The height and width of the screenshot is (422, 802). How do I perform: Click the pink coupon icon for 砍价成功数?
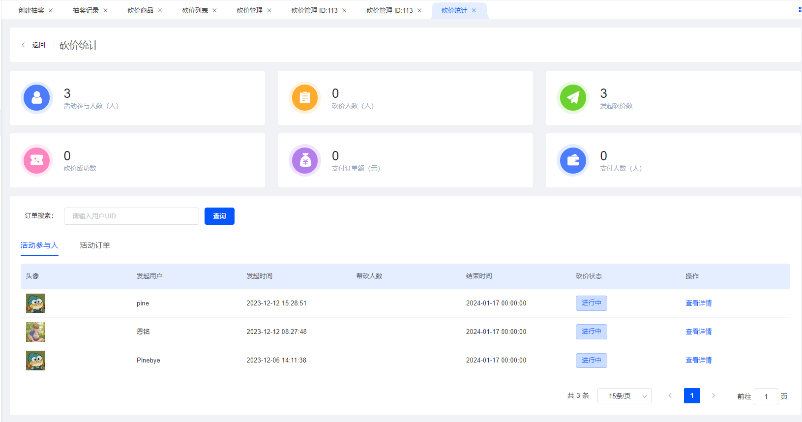[x=37, y=160]
